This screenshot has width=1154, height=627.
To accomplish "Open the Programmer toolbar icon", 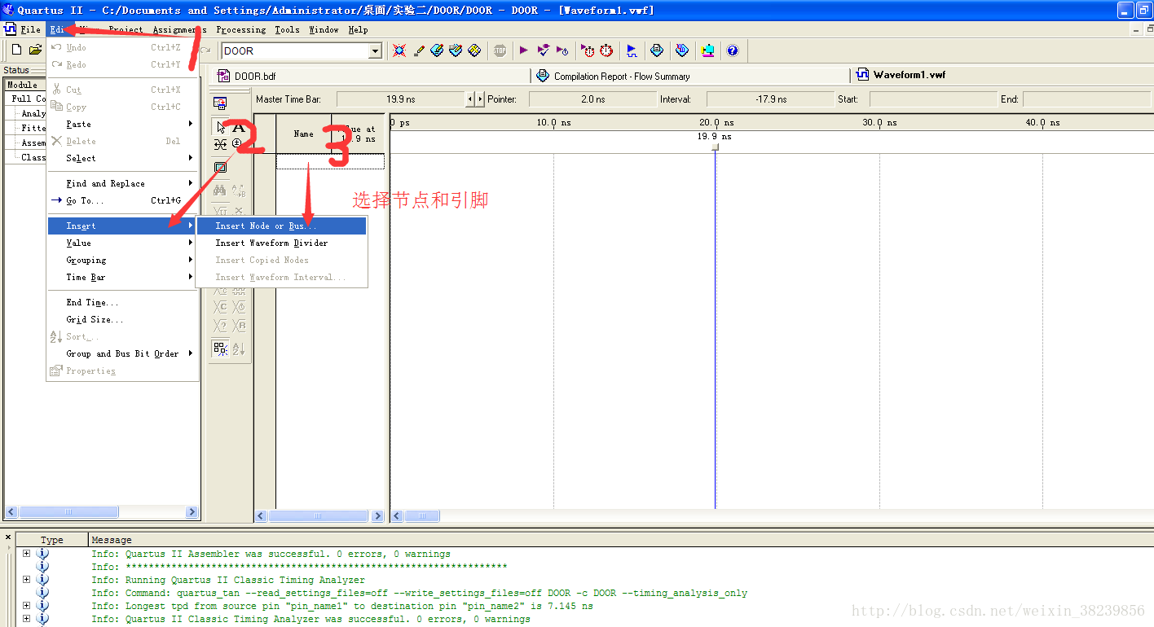I will (682, 50).
